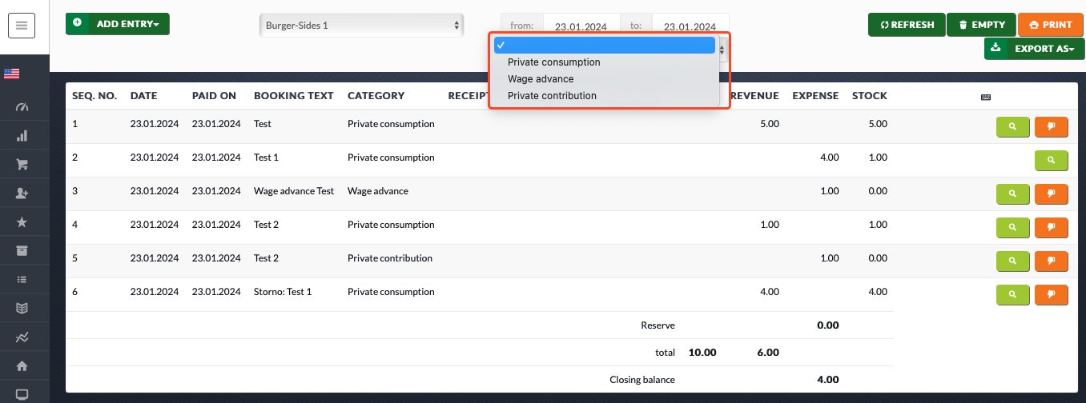
Task: Open the star favorites sidebar icon
Action: (22, 222)
